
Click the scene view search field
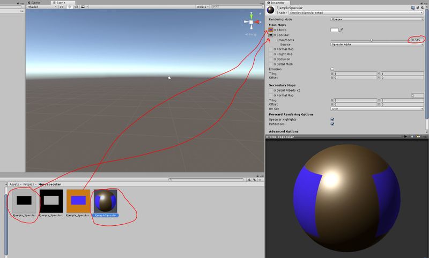236,6
